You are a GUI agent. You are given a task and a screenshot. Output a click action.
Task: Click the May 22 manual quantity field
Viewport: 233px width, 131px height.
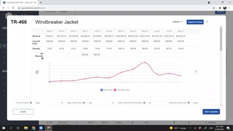coord(145,55)
